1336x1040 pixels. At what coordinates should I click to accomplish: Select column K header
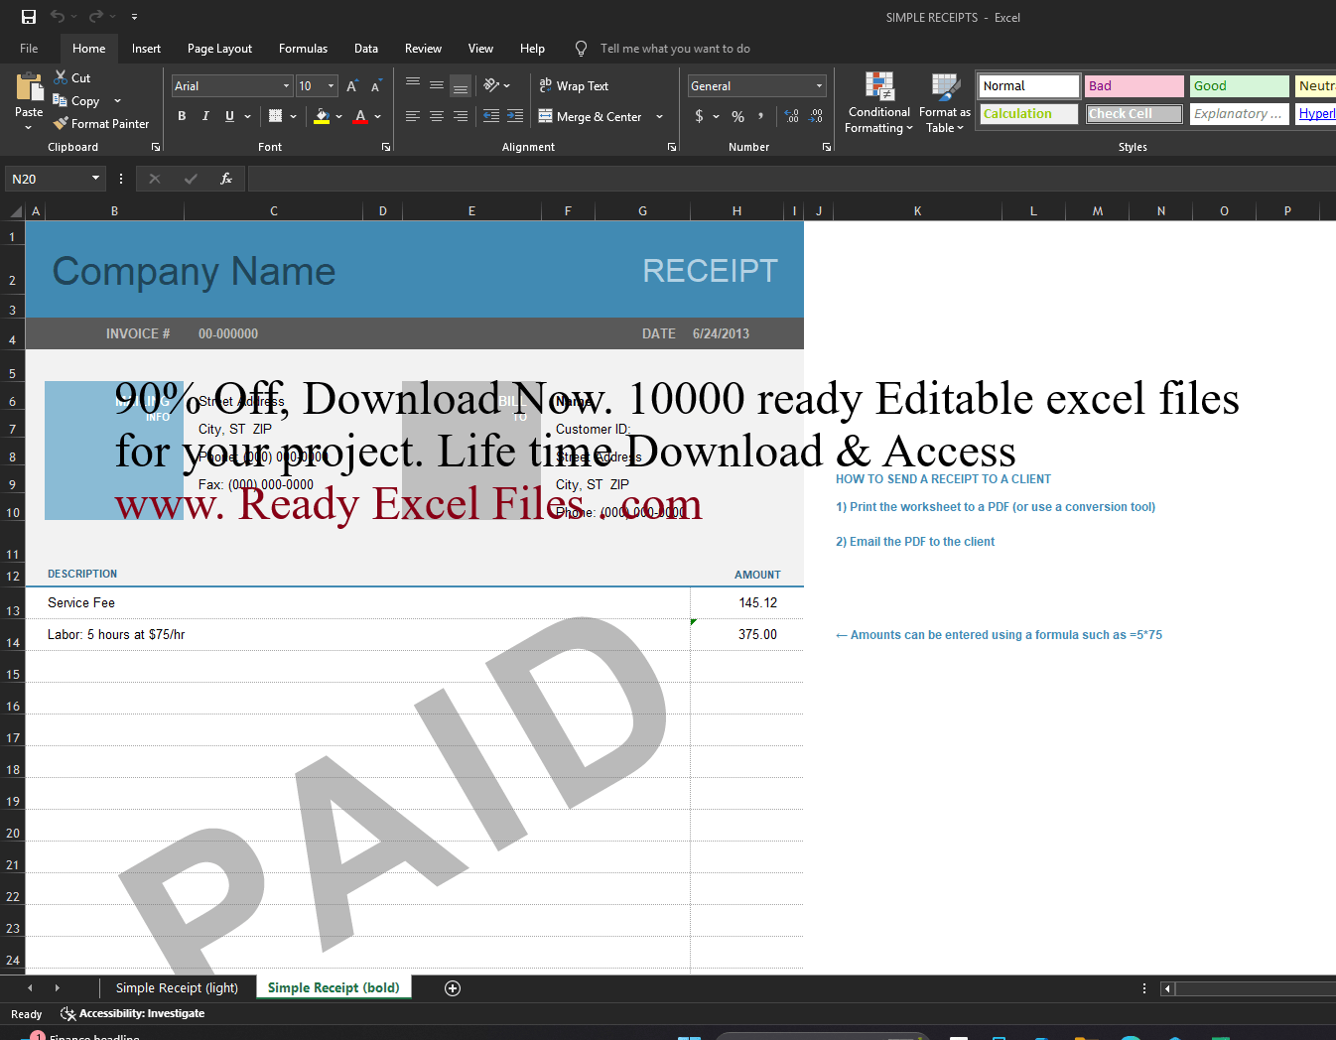tap(917, 210)
